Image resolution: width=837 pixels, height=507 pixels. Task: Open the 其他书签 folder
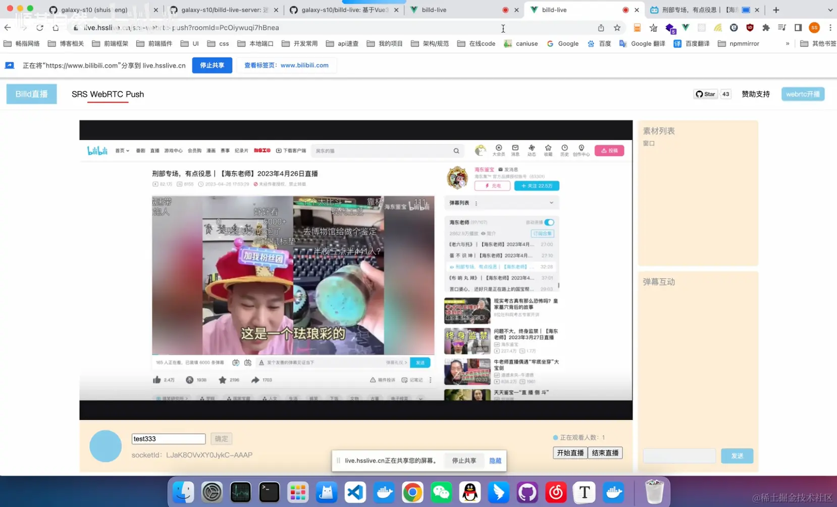coord(818,44)
